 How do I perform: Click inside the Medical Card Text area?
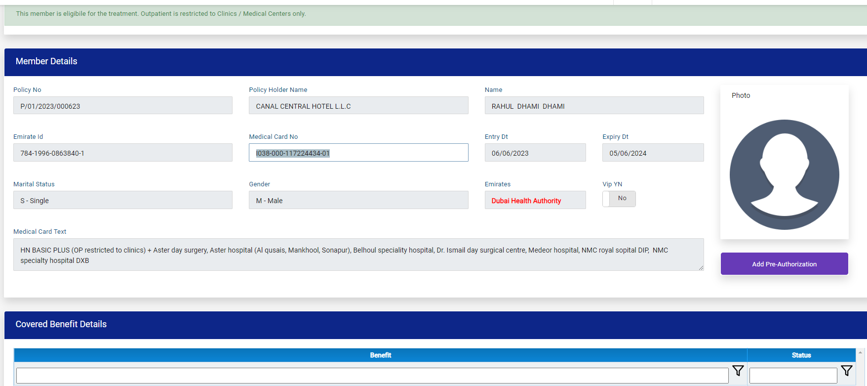358,255
